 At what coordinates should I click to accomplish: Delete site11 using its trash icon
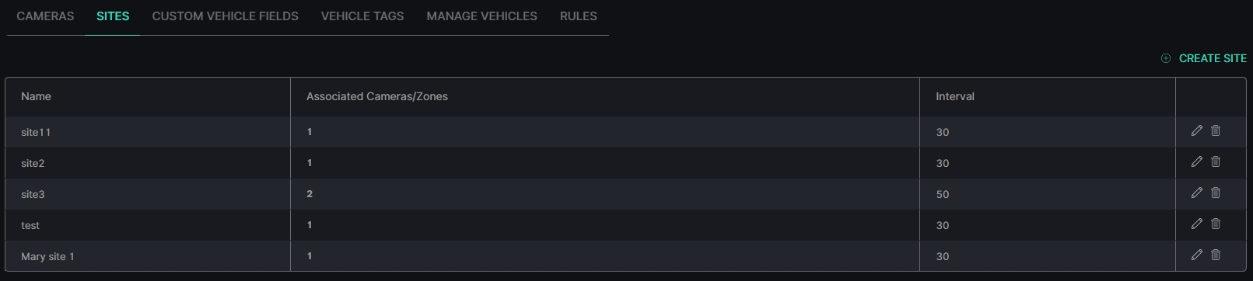point(1216,130)
